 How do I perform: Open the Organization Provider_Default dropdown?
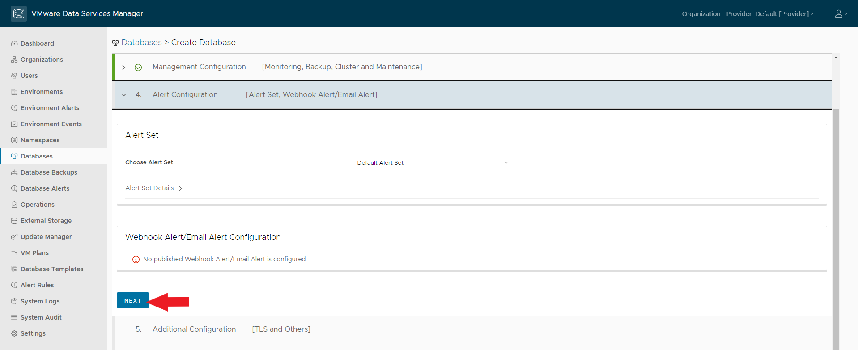748,14
